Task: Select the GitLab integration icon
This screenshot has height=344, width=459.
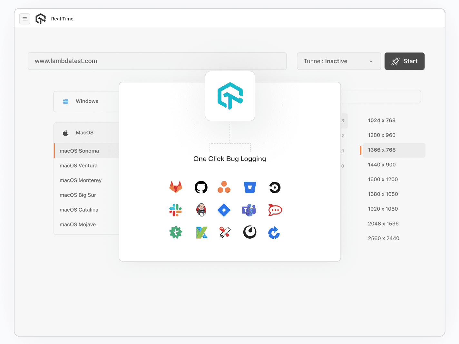Action: (x=176, y=187)
